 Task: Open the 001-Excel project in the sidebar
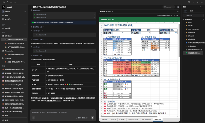tap(14, 36)
